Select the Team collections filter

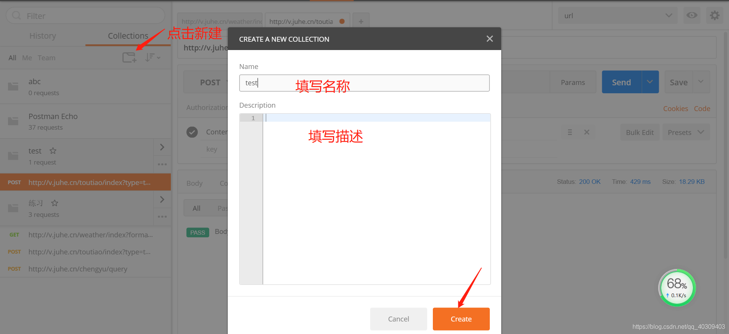pos(46,58)
